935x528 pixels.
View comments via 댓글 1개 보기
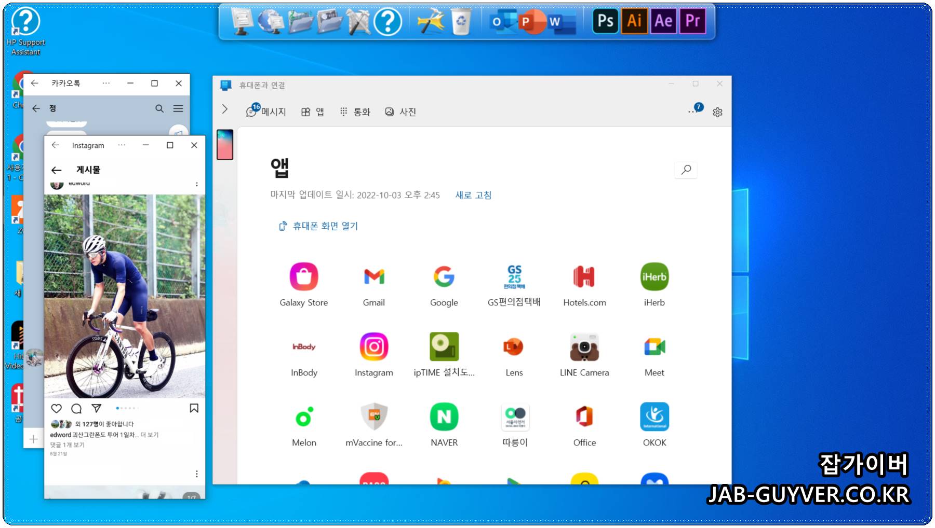click(x=67, y=445)
